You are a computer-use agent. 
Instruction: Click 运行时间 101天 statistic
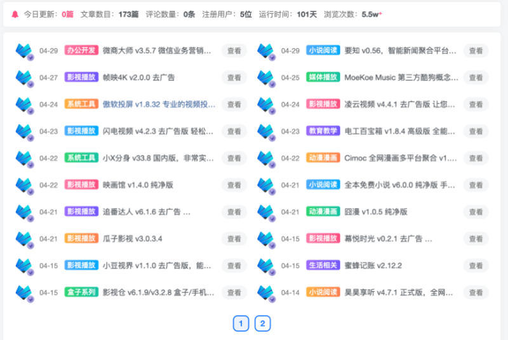pos(288,15)
